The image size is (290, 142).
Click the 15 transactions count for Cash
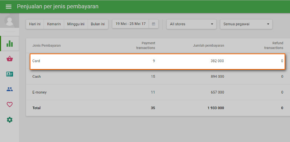point(153,77)
